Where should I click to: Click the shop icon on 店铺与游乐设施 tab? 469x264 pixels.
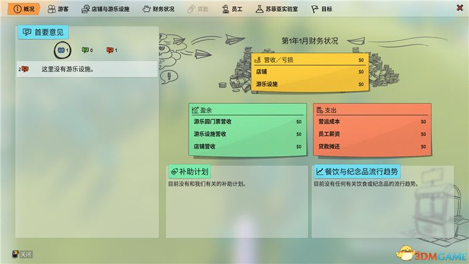[86, 9]
